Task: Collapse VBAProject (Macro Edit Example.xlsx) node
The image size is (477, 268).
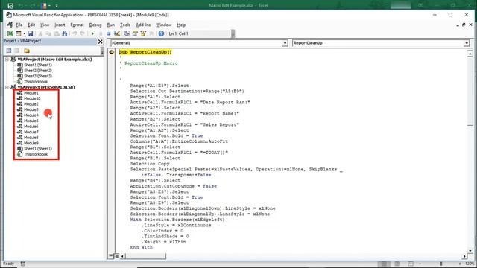Action: [x=7, y=60]
